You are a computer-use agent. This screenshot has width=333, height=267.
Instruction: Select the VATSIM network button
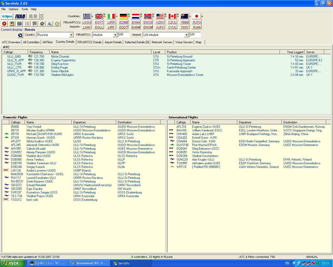[7, 16]
